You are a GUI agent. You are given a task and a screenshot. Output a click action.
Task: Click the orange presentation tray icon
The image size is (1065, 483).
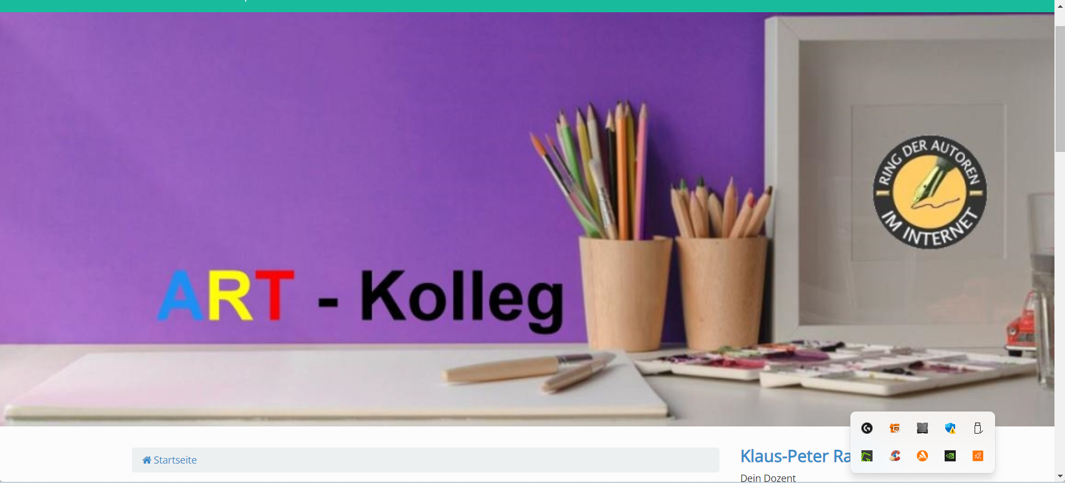coord(895,428)
